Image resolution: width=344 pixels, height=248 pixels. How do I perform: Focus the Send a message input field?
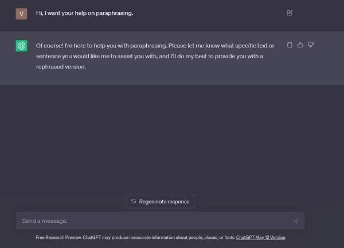155,221
